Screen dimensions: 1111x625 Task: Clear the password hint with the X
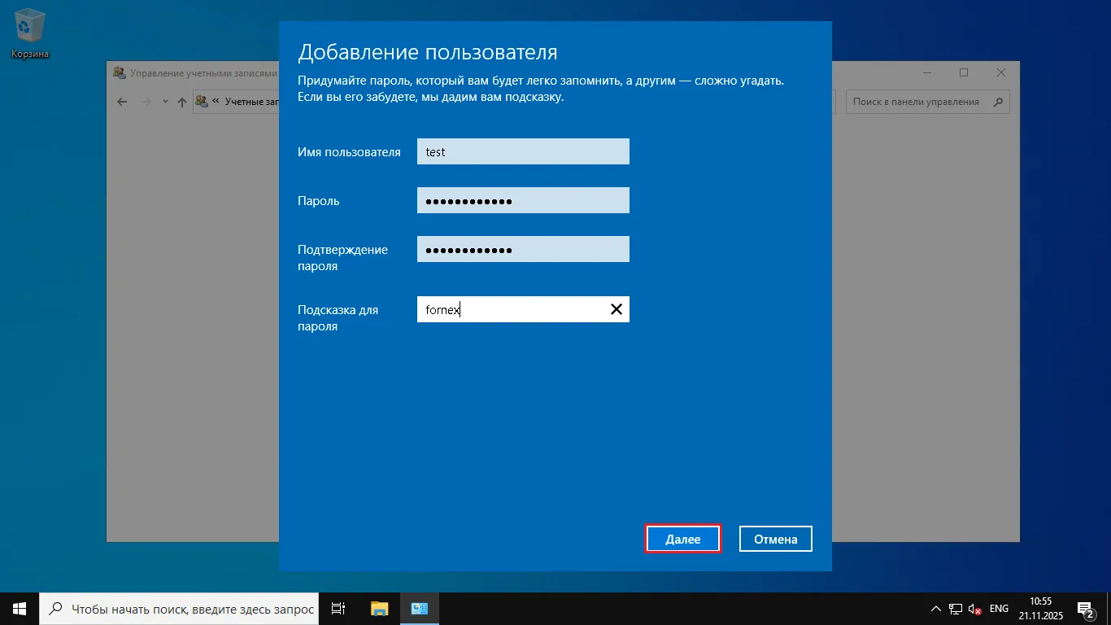pyautogui.click(x=616, y=309)
